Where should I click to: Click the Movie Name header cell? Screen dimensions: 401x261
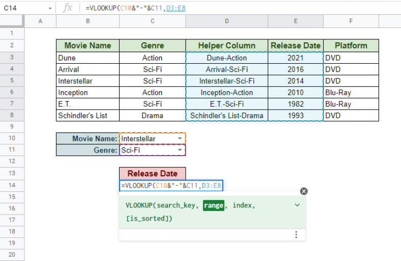point(88,45)
